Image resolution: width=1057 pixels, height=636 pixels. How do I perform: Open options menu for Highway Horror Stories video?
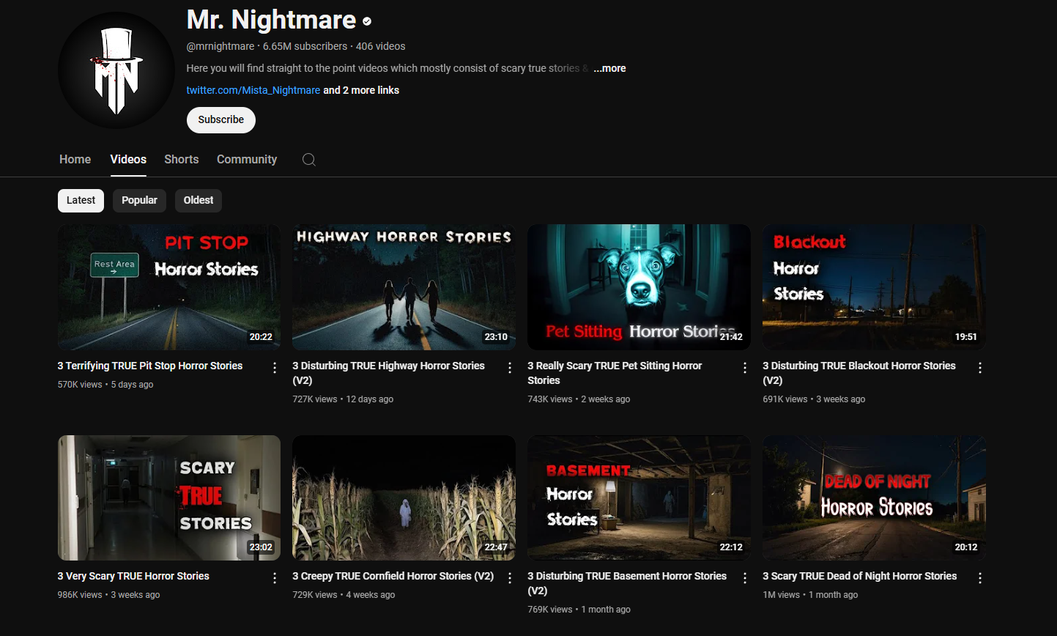[510, 368]
